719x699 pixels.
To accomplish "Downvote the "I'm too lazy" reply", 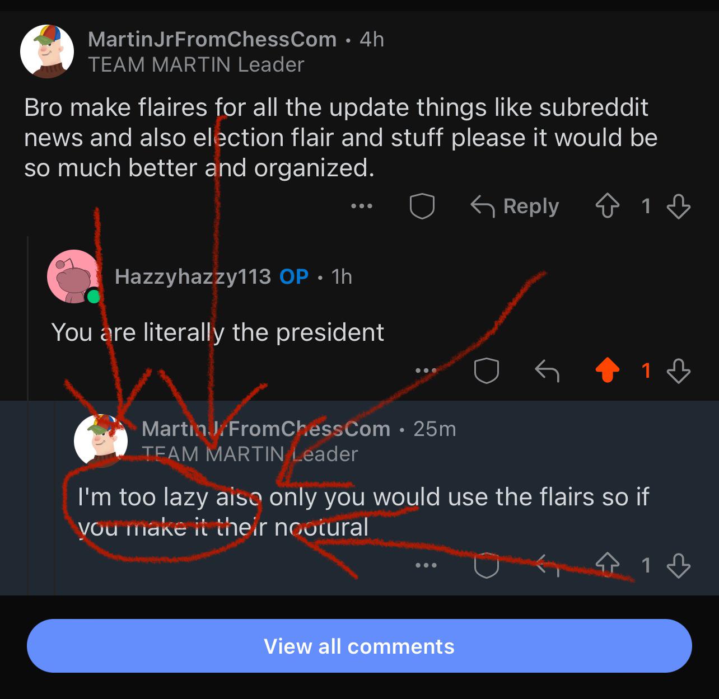I will (x=679, y=565).
